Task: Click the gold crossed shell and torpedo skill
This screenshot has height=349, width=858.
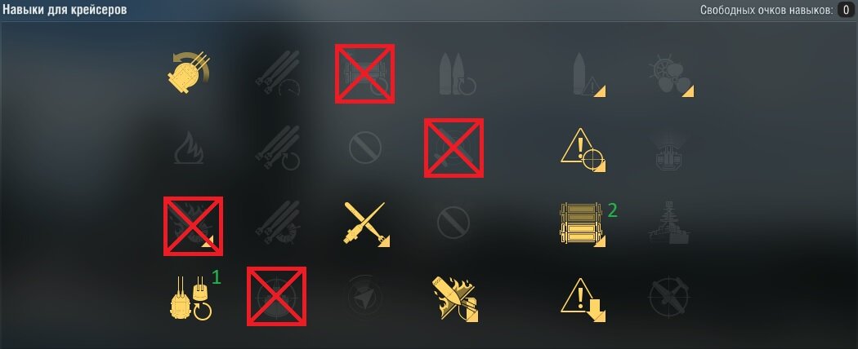Action: 367,224
